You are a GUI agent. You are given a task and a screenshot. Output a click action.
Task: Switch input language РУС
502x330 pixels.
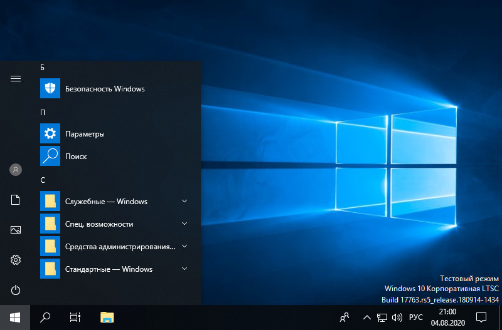coord(416,317)
